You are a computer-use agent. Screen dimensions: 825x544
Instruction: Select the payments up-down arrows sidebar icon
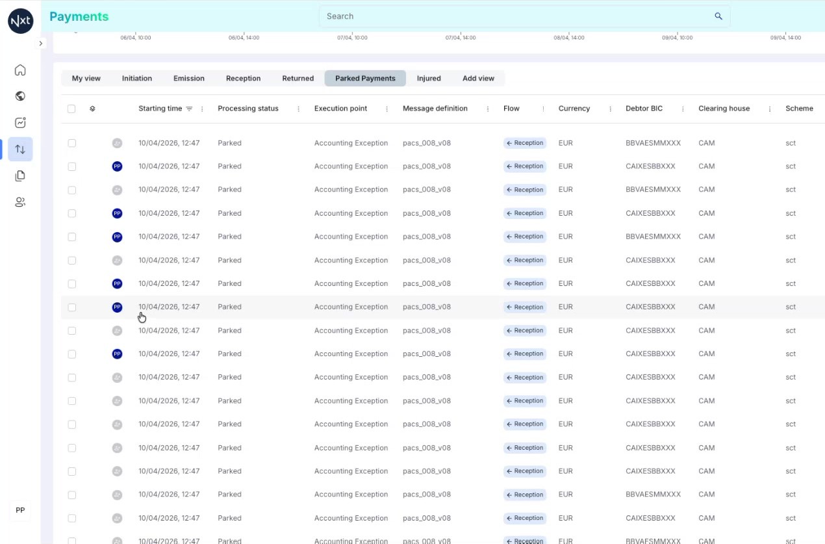coord(20,149)
